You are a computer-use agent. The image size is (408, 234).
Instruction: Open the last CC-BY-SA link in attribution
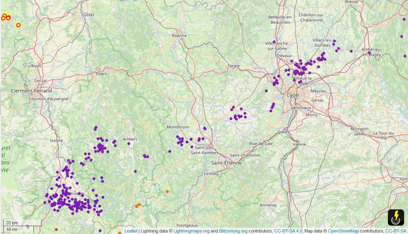(396, 231)
